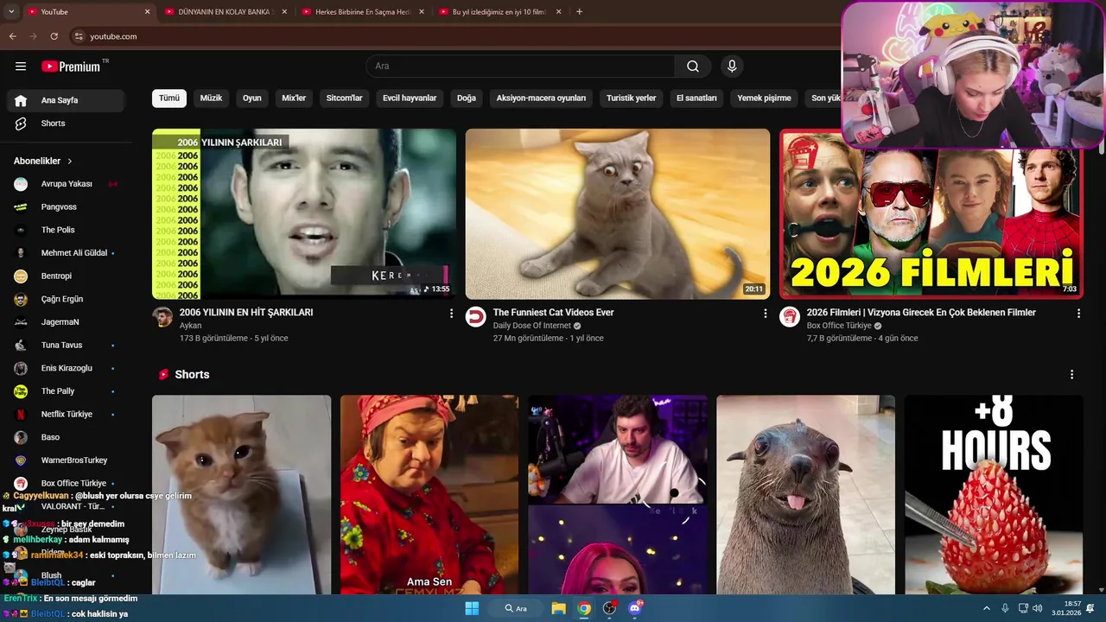
Task: Select the Evcil hayvanlar filter chip
Action: [410, 98]
